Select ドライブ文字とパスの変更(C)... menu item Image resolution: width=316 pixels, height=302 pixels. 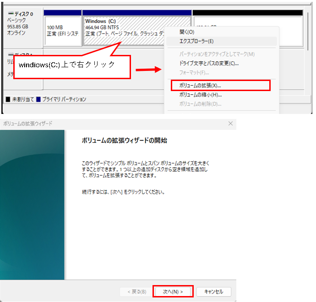209,63
